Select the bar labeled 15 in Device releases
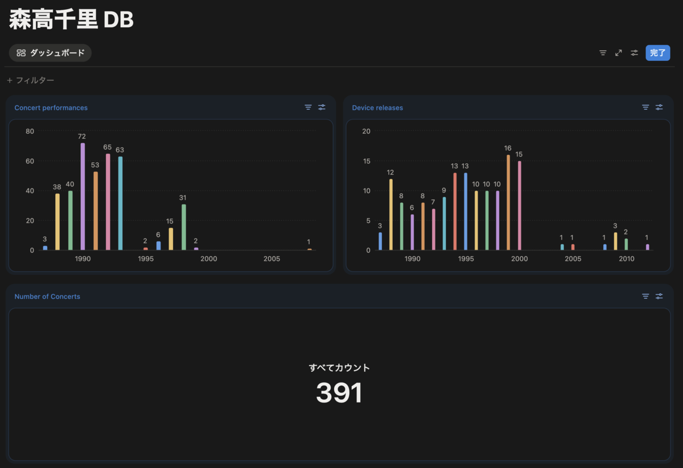This screenshot has height=468, width=683. point(519,206)
